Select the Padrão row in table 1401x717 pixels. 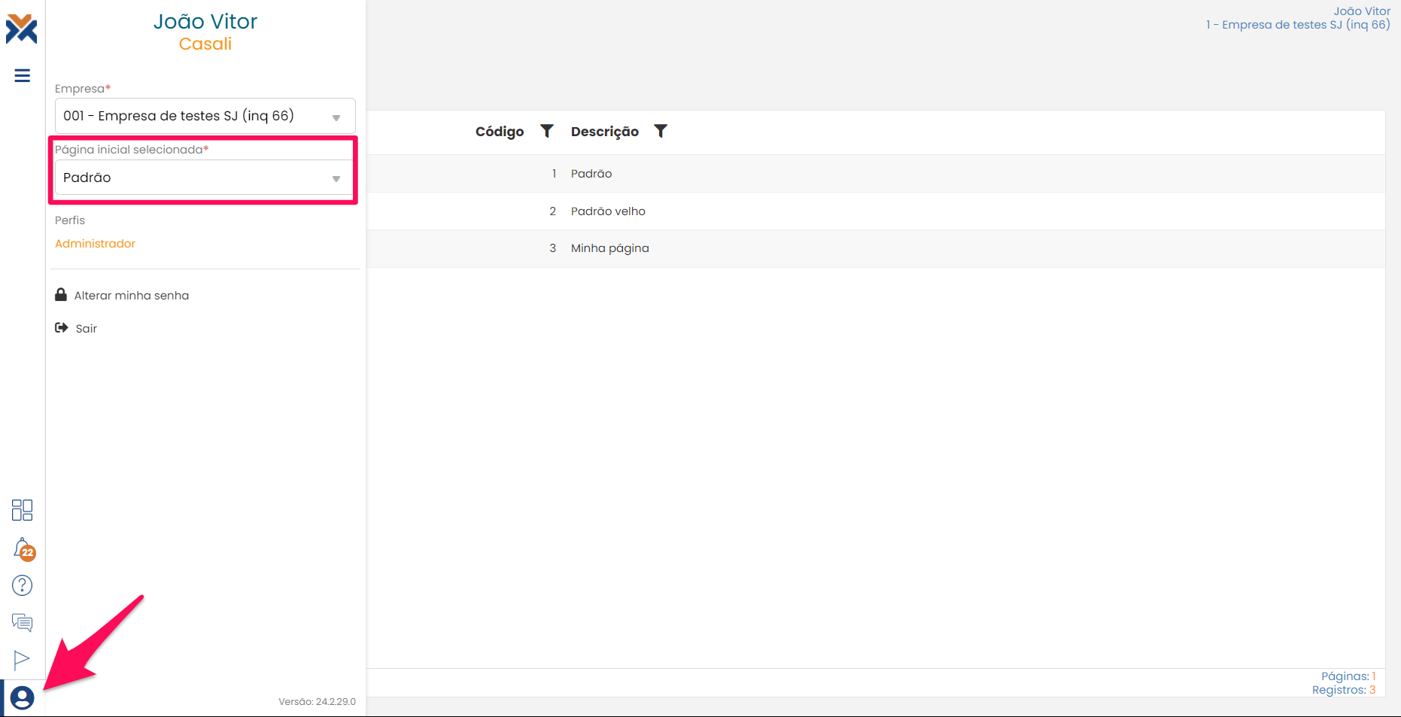[591, 174]
